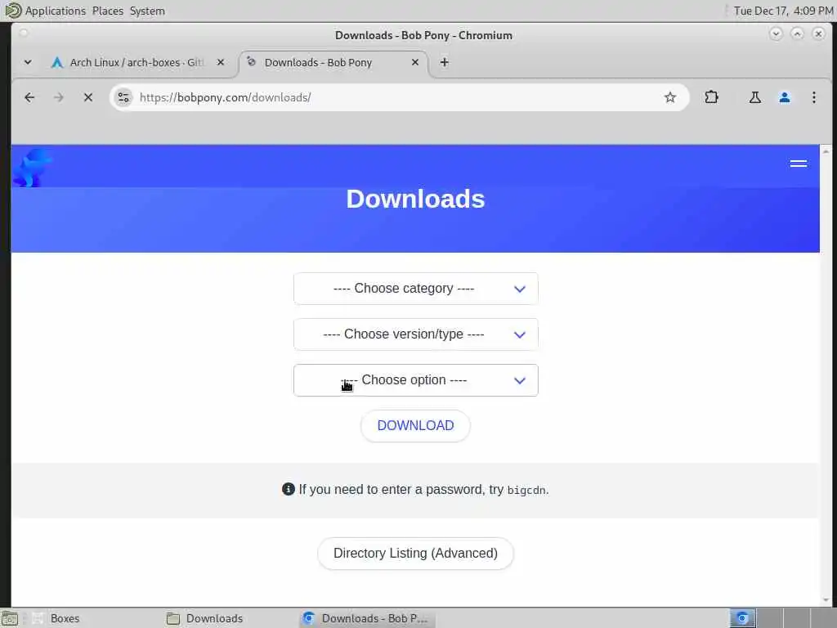Screen dimensions: 837x628
Task: Close the Downloads - Bob Pony tab
Action: click(414, 62)
